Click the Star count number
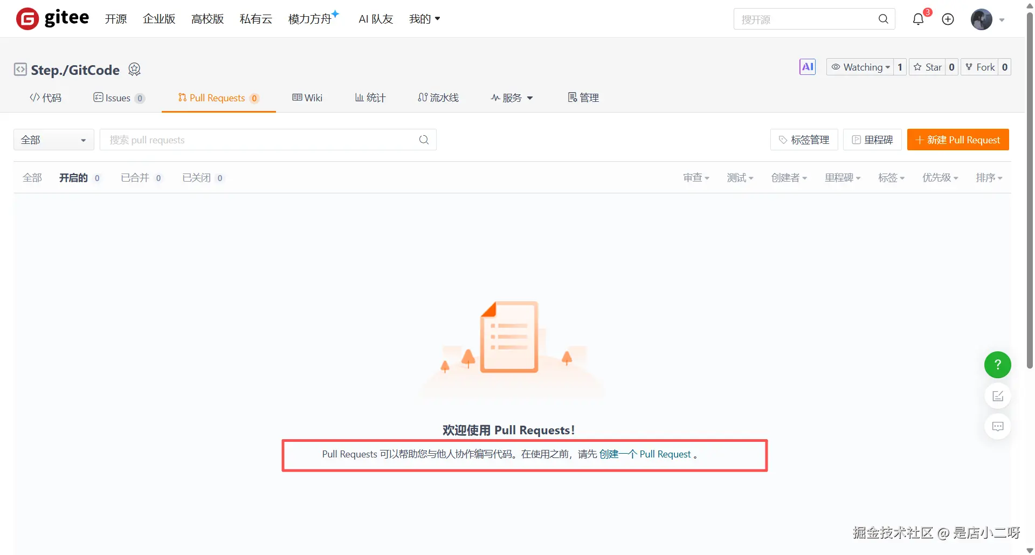The image size is (1035, 555). (951, 67)
